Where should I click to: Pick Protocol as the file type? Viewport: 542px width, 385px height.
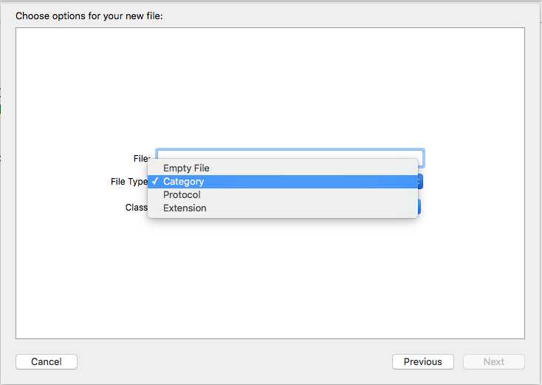(182, 195)
